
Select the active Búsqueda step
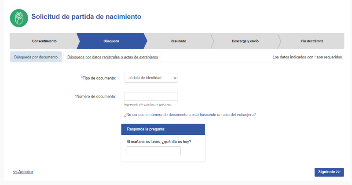pos(111,41)
